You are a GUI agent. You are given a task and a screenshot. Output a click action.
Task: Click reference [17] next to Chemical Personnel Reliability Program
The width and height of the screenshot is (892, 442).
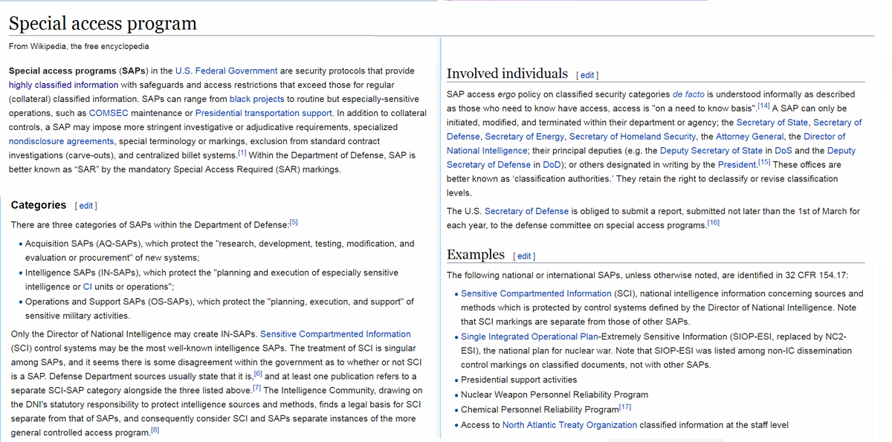click(625, 406)
